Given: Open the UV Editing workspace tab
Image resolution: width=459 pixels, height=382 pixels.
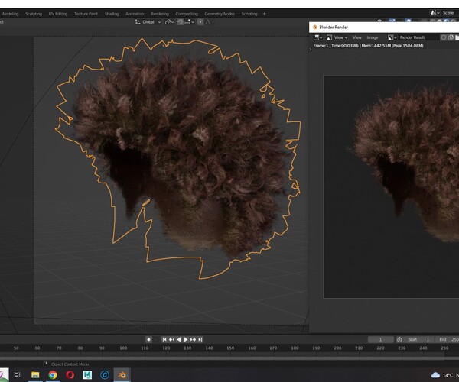Looking at the screenshot, I should click(58, 14).
